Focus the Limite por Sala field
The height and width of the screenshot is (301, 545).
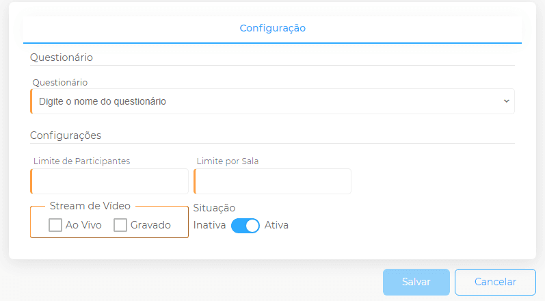point(272,181)
